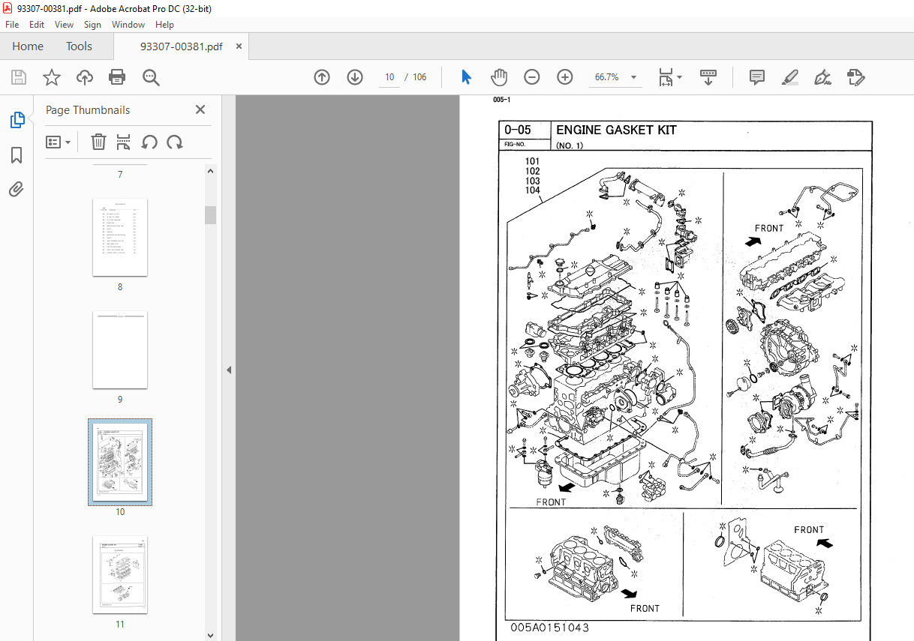
Task: Switch to the Tools tab
Action: tap(79, 46)
